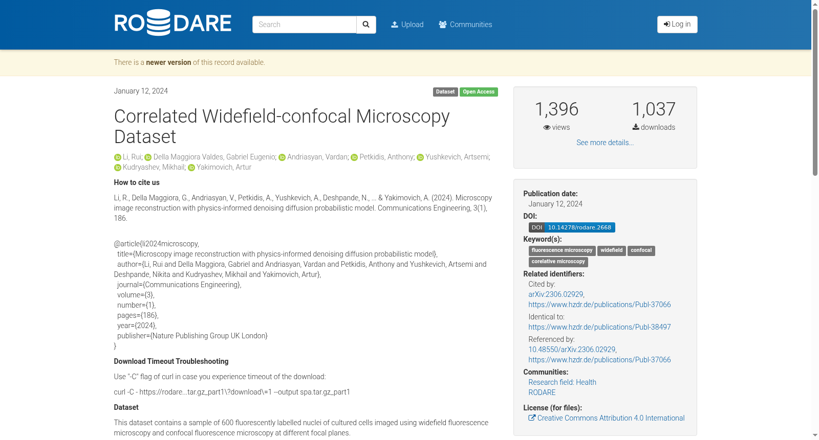The image size is (819, 440).
Task: Open the RODARE community link
Action: pos(542,392)
